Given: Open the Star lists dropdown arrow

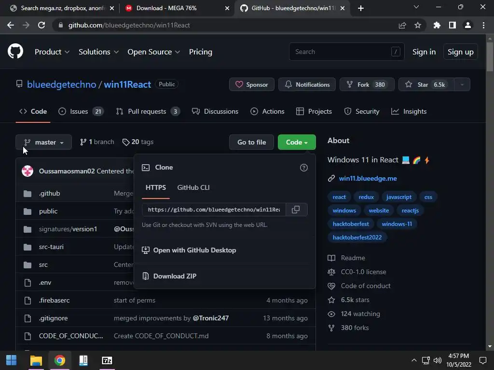Looking at the screenshot, I should 462,85.
